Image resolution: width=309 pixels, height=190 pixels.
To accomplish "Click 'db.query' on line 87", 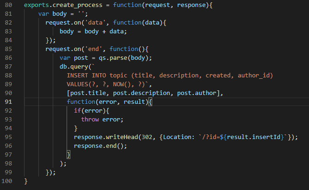I will pos(74,67).
